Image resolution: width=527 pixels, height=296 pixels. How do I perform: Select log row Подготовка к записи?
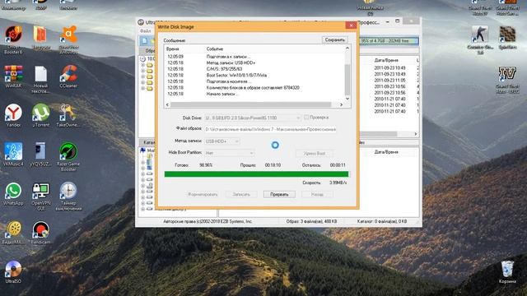point(255,57)
